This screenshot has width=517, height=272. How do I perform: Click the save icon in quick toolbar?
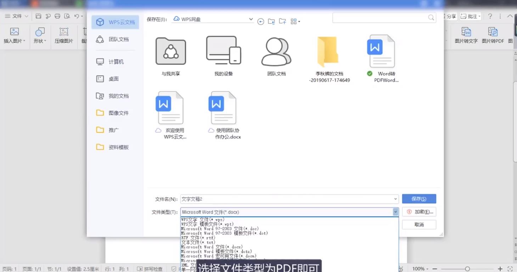[38, 16]
